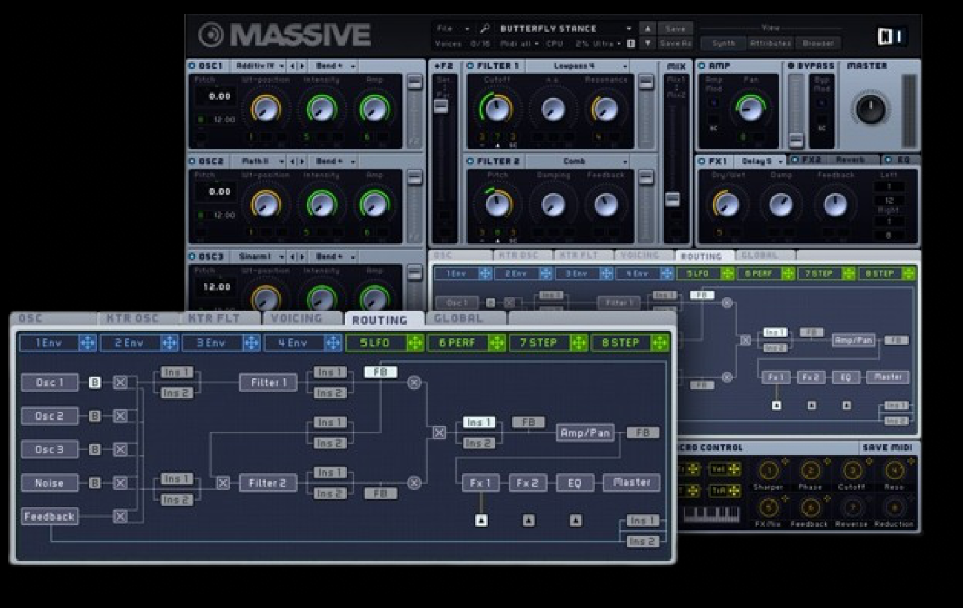963x608 pixels.
Task: Open the BUTTERFLY STANCE preset dropdown
Action: click(565, 29)
